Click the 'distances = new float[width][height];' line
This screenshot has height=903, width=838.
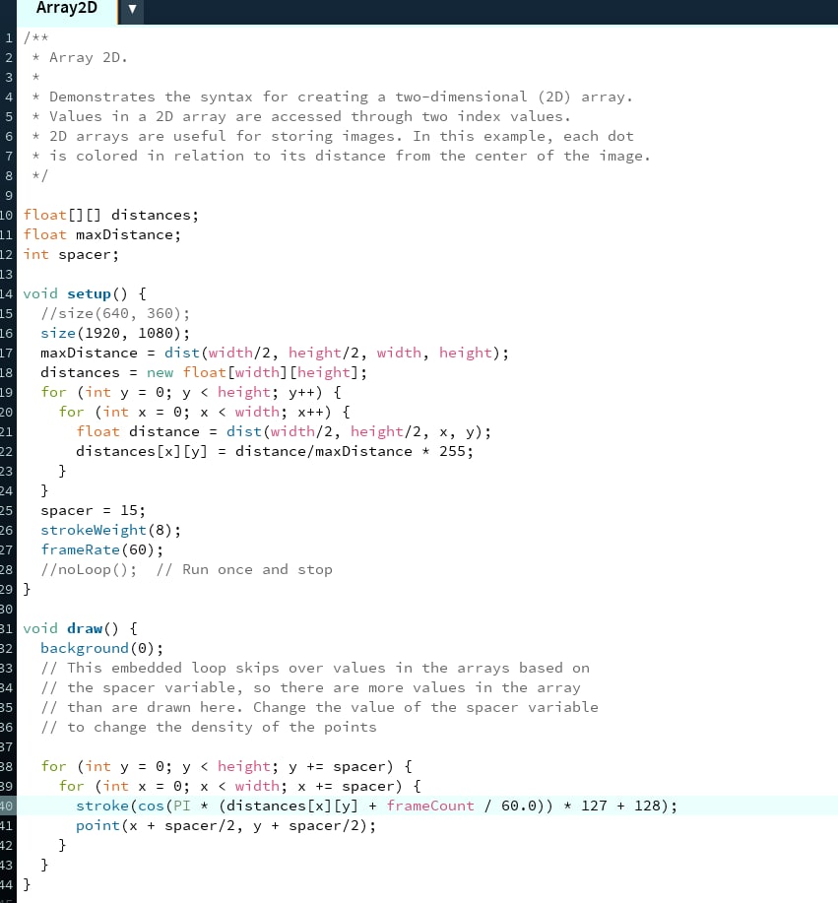(x=204, y=372)
